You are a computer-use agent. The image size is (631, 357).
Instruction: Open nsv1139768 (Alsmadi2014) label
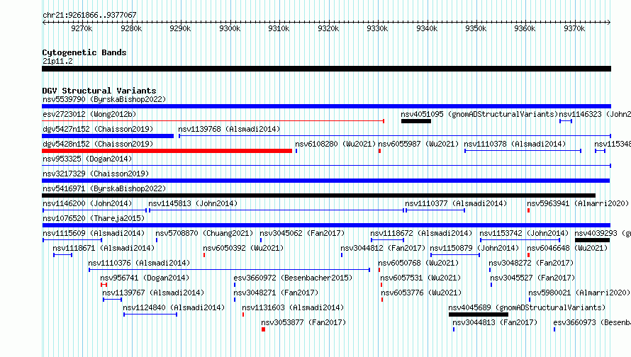[229, 129]
